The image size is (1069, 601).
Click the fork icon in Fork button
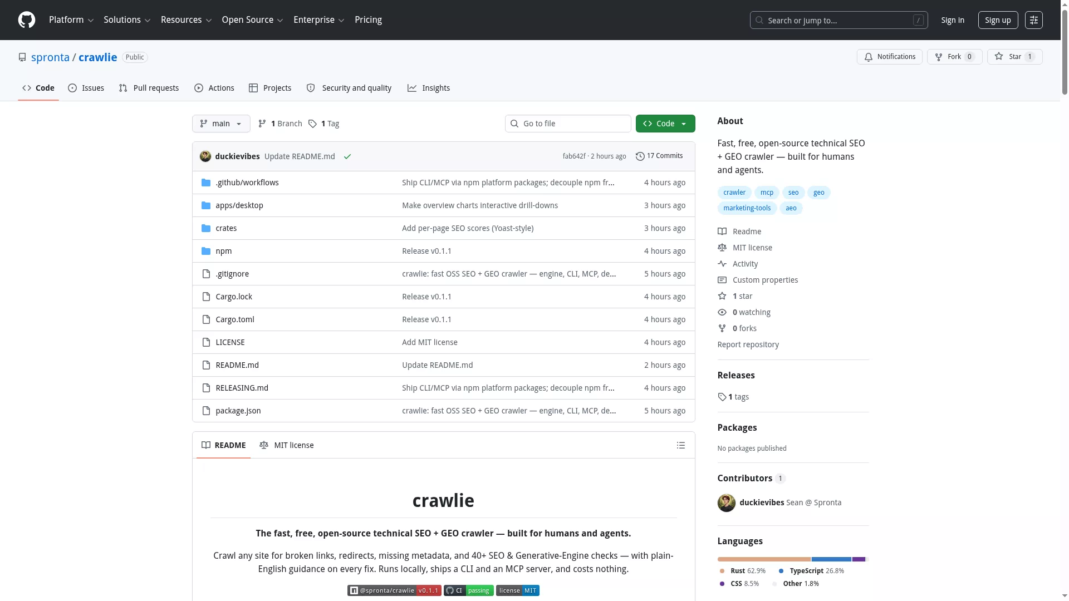[939, 57]
